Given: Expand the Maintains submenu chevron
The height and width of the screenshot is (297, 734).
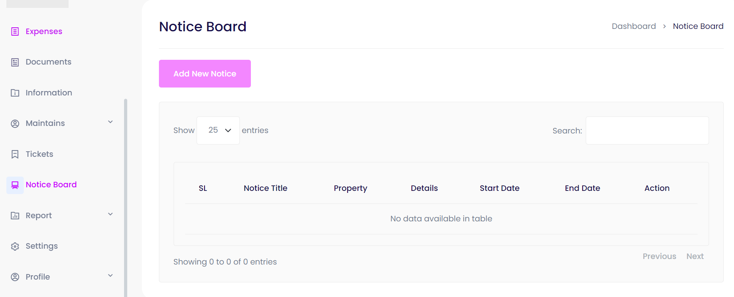Looking at the screenshot, I should click(111, 122).
